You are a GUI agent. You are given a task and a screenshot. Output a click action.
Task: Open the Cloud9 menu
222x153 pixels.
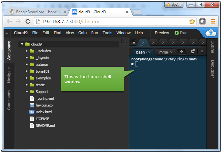pos(21,33)
